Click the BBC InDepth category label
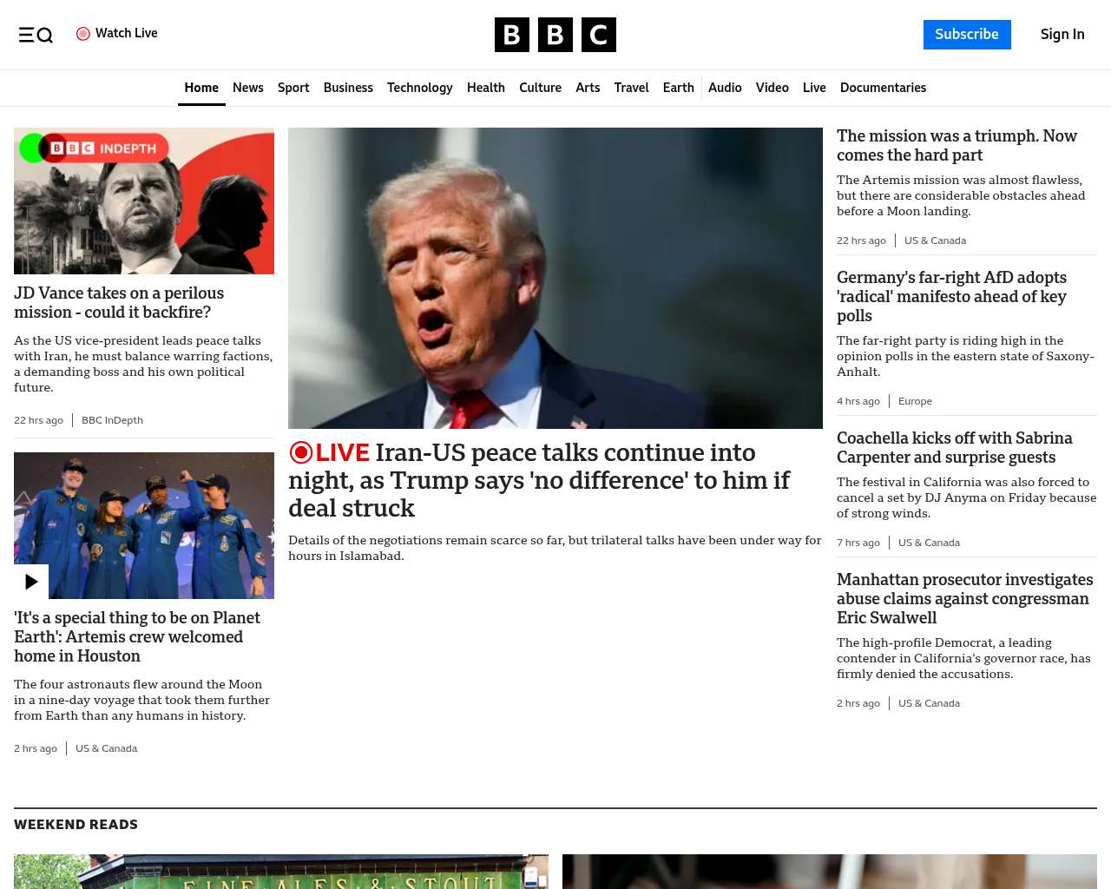Screen dimensions: 1111x889 click(x=112, y=420)
